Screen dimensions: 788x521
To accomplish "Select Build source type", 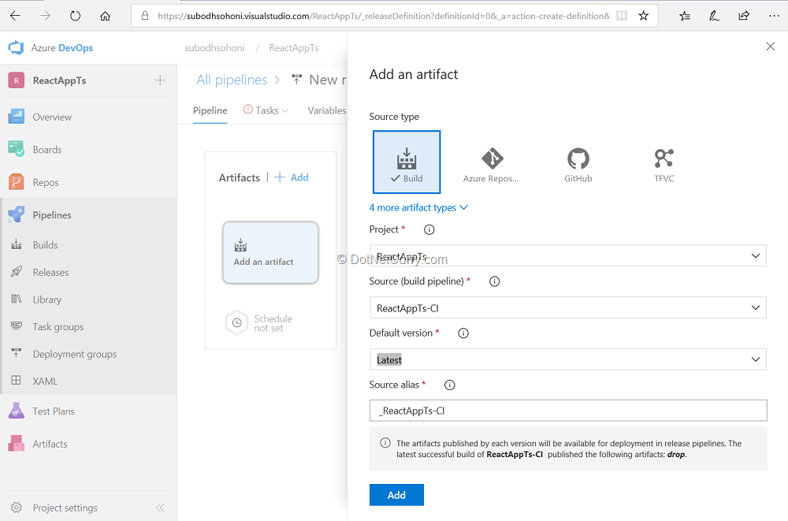I will [x=407, y=162].
